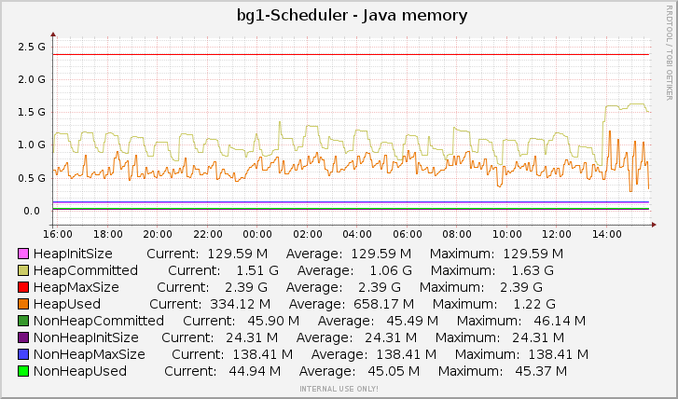Click NonHeapMaxSize maximum value 138.41 M

(559, 354)
